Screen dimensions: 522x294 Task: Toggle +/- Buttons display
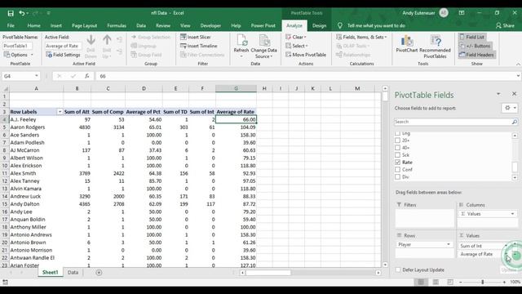[475, 46]
